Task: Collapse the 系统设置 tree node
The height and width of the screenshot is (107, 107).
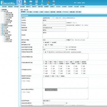Action: tap(1, 11)
